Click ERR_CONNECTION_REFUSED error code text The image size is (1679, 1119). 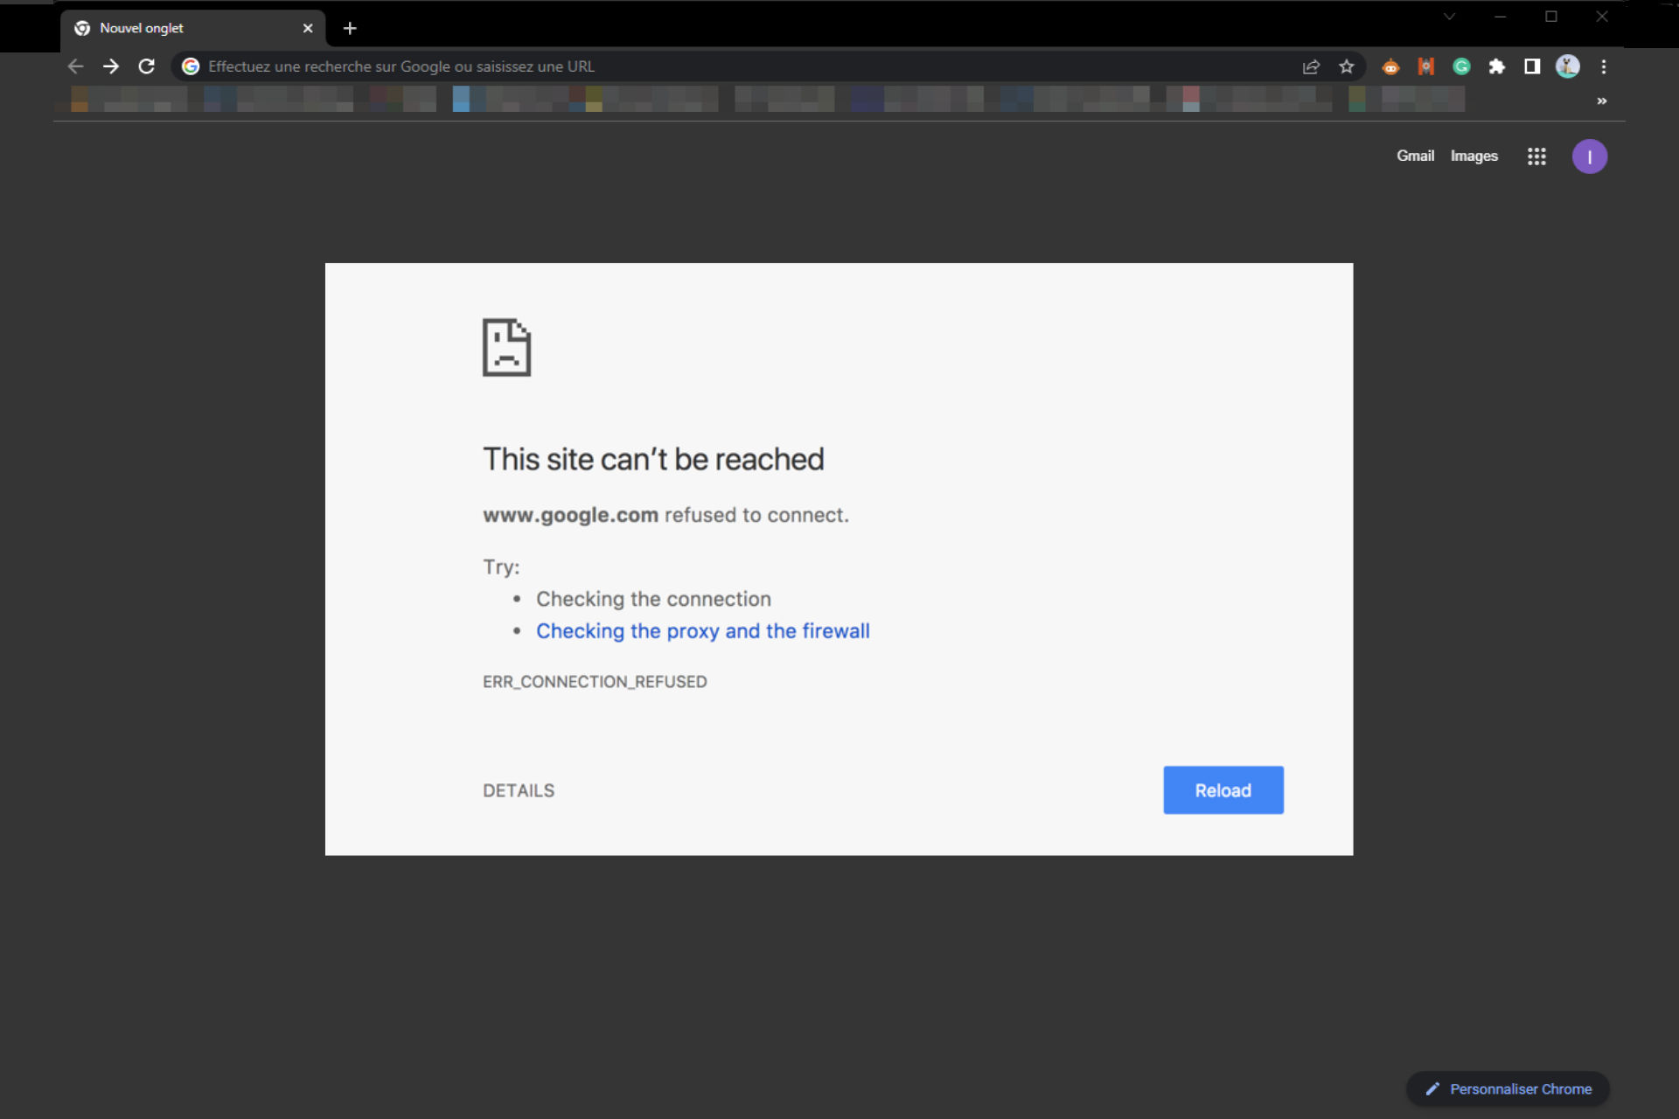(595, 682)
